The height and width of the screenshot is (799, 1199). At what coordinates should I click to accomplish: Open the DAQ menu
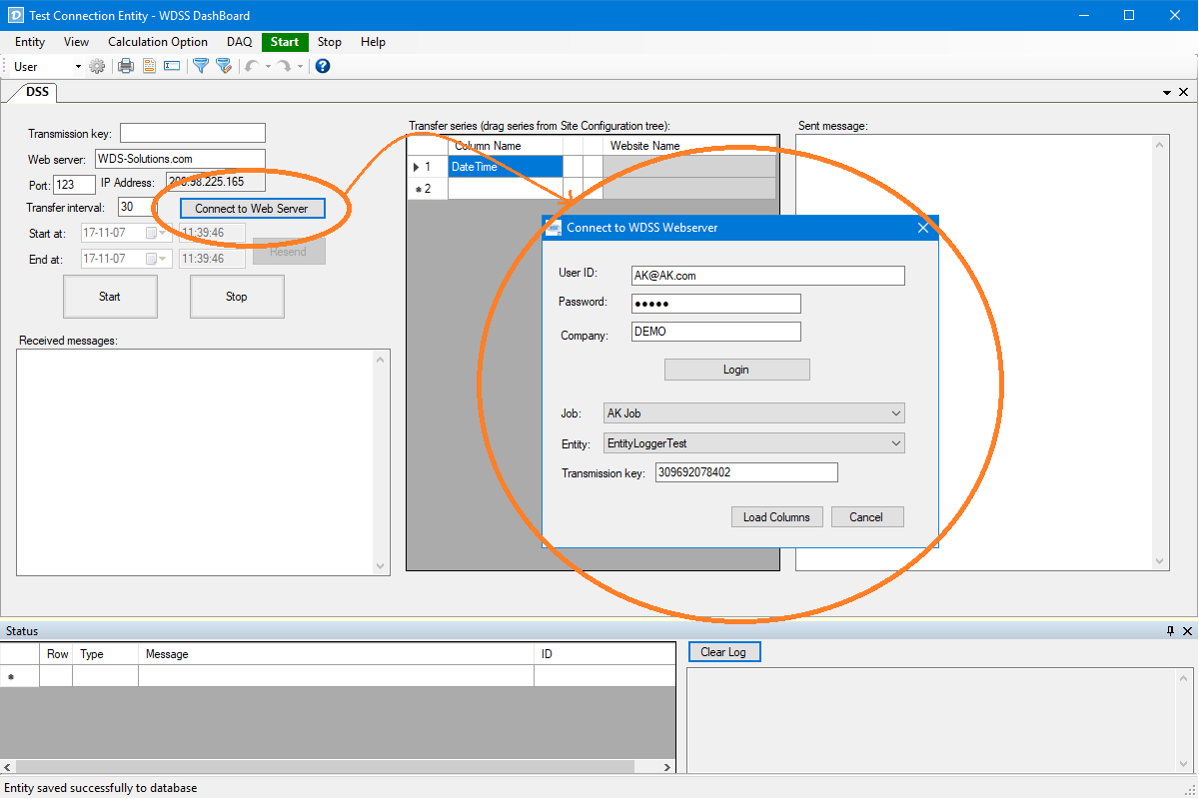coord(239,42)
